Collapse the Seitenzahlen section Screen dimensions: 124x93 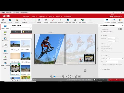coord(100,29)
